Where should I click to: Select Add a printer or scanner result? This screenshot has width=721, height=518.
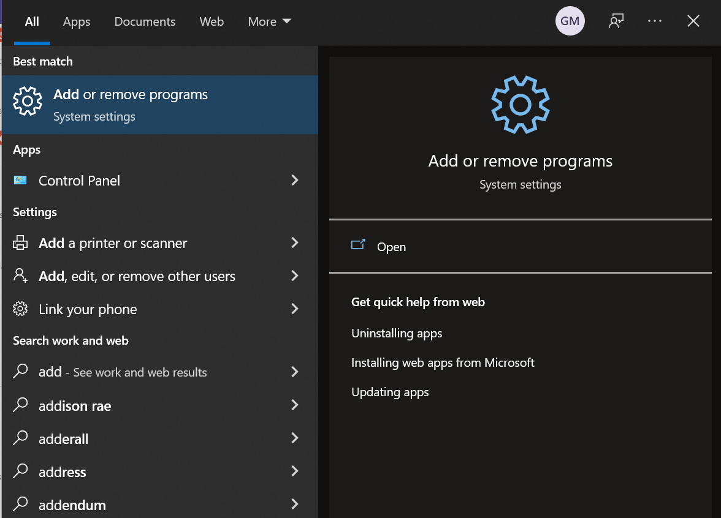(x=160, y=243)
